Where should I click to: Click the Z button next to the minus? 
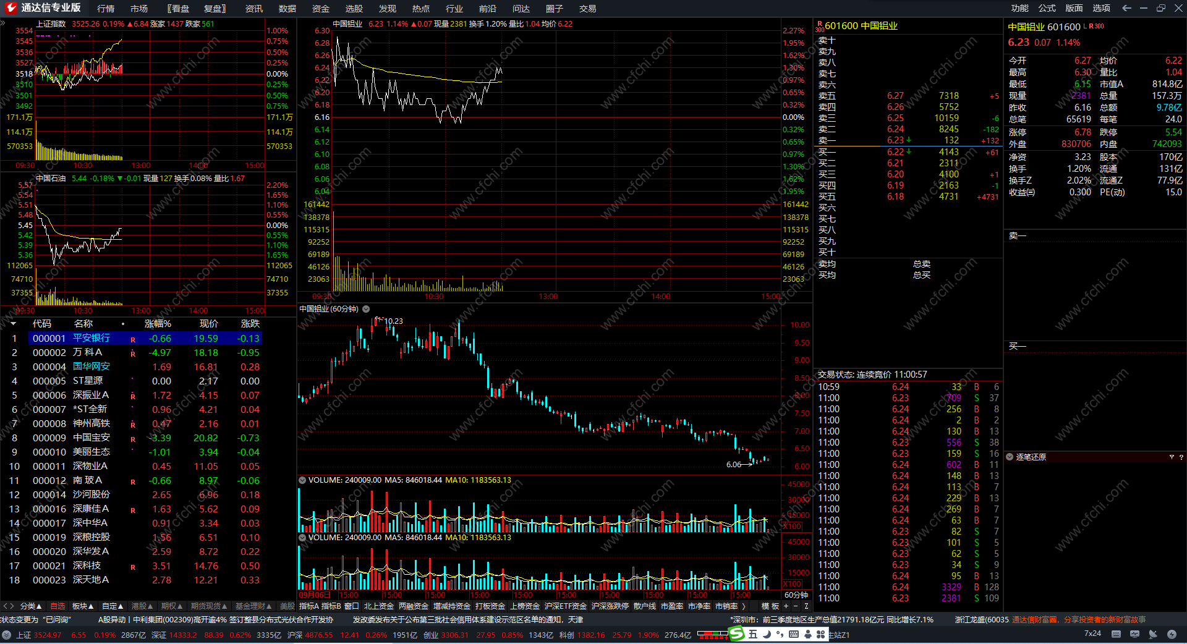[806, 606]
